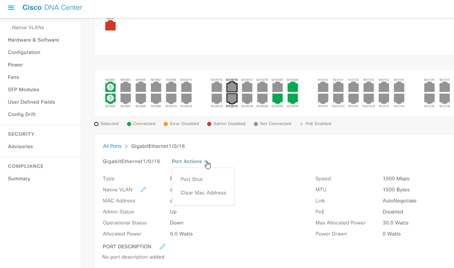
Task: Click the green Connected legend dot
Action: [129, 124]
